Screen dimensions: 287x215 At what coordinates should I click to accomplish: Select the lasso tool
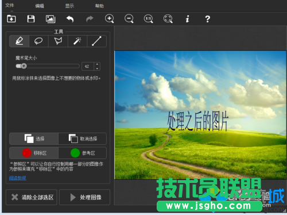tap(38, 41)
